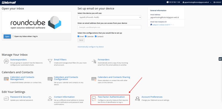
Task: Click the General Information heading
Action: (158, 11)
